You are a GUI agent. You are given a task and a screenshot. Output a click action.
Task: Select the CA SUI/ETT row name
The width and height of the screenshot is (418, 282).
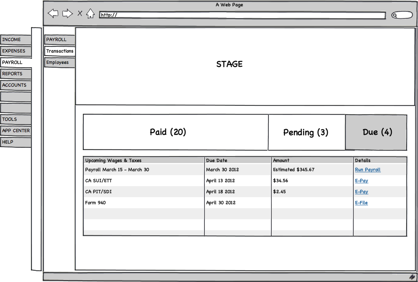pyautogui.click(x=99, y=181)
